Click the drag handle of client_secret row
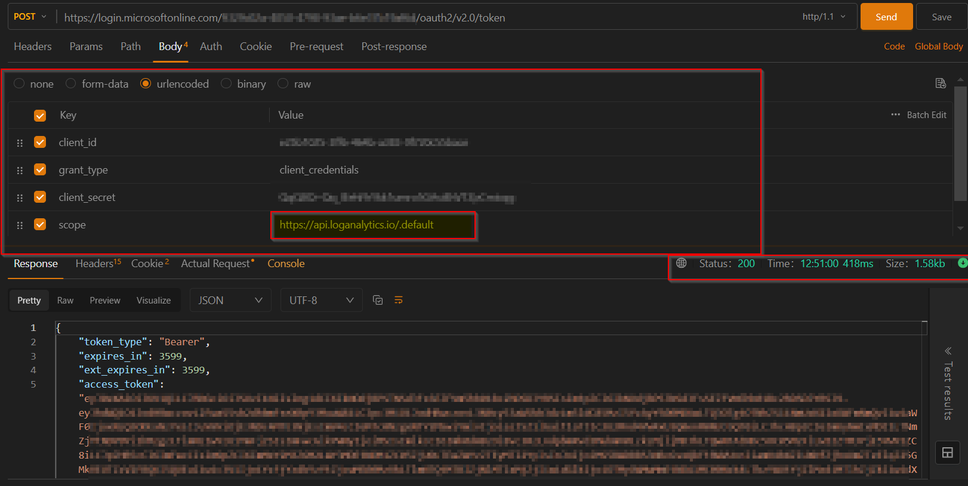This screenshot has height=486, width=968. coord(20,198)
